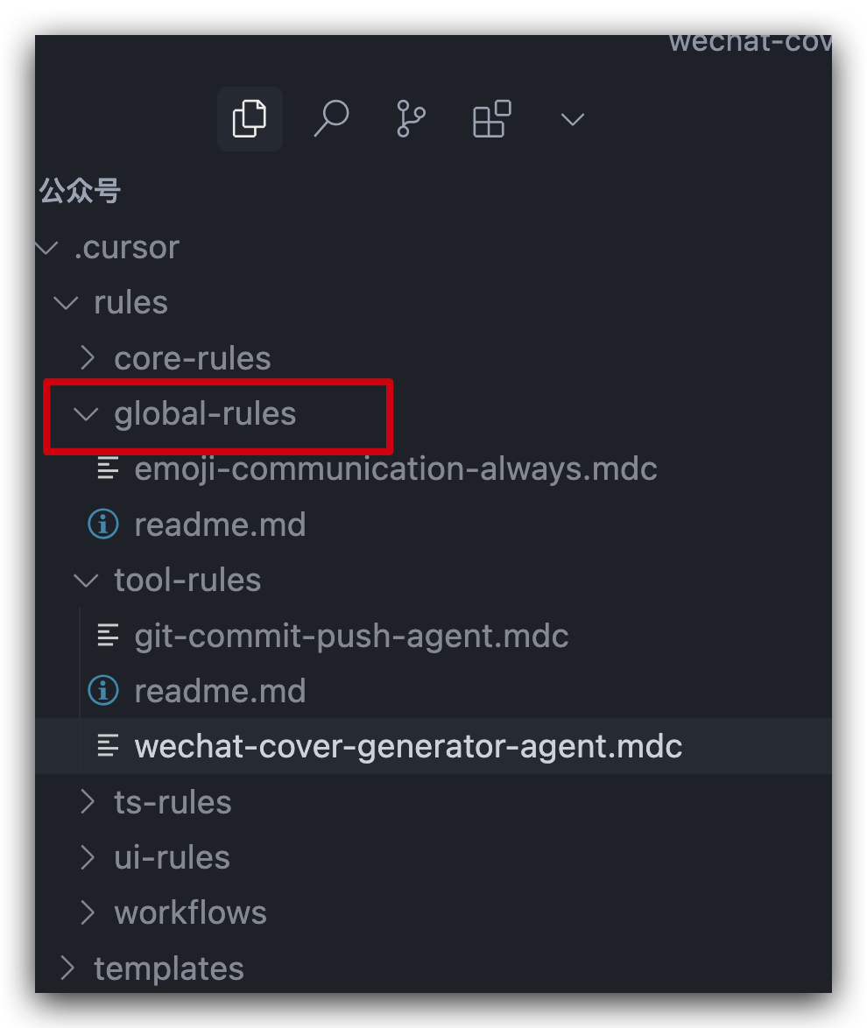
Task: Show additional views chevron in activity bar
Action: [x=573, y=119]
